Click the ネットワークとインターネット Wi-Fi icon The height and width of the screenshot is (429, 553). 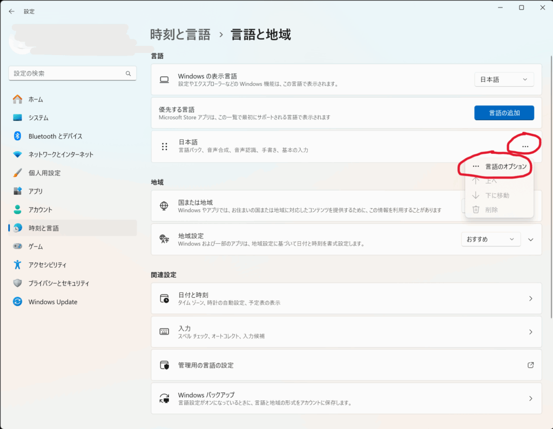tap(17, 154)
